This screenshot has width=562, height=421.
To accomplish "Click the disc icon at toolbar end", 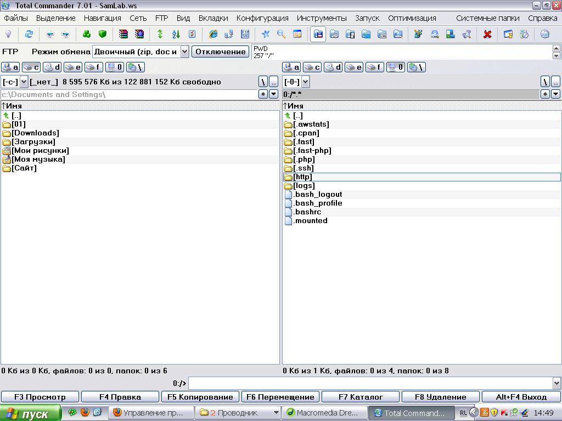I will point(545,34).
